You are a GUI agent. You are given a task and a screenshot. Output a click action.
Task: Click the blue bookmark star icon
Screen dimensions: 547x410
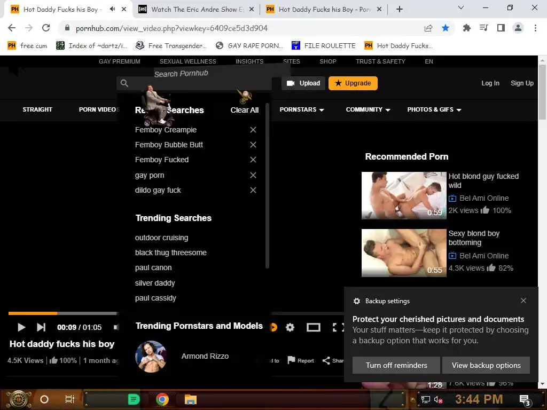pos(446,28)
